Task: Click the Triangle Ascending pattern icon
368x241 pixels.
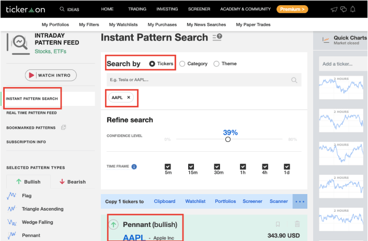Action: click(11, 209)
